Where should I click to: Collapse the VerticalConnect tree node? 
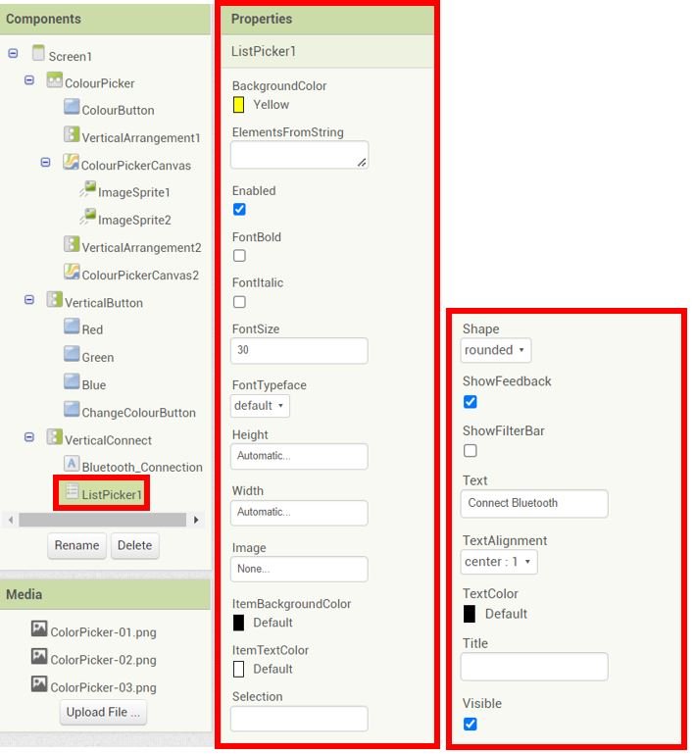[29, 437]
